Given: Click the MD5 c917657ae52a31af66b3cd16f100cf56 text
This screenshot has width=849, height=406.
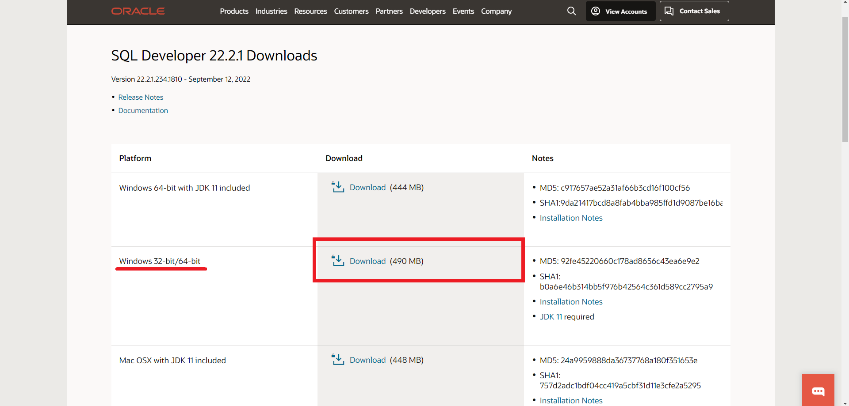Looking at the screenshot, I should 615,188.
